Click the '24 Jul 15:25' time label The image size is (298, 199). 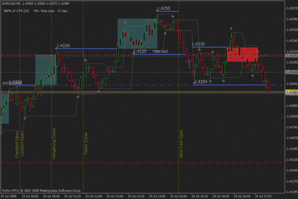(x=200, y=196)
